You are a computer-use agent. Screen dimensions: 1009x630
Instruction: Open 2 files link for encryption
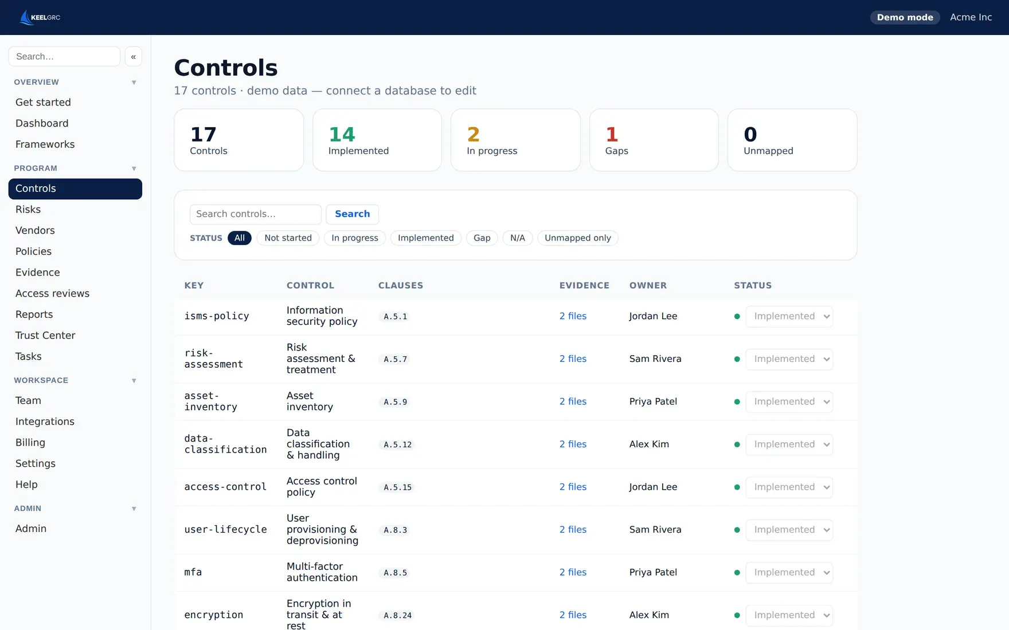pos(573,615)
